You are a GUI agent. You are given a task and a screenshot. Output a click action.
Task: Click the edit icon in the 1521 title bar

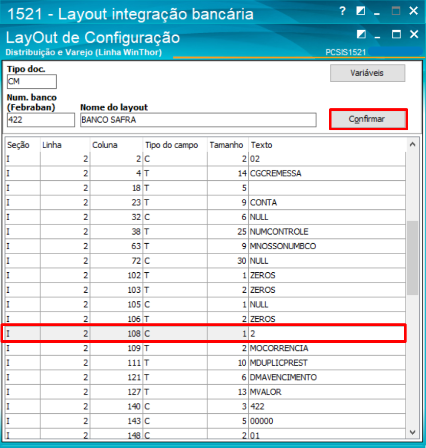361,11
